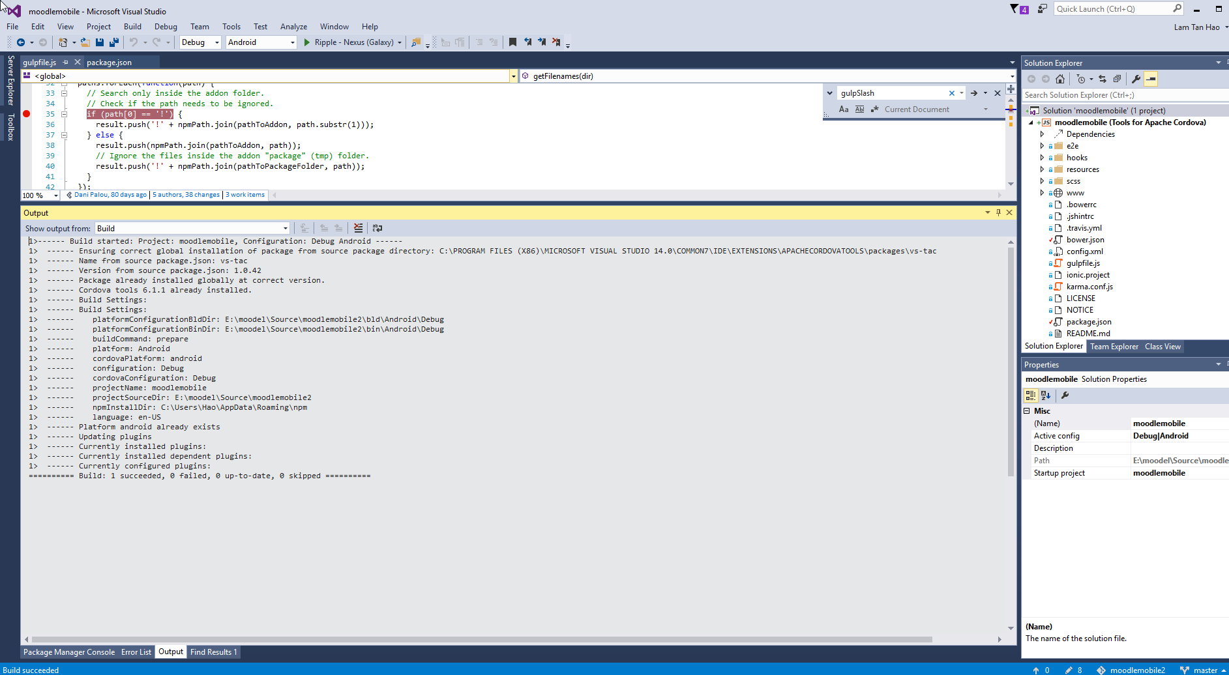Click Find Next arrow in find box
This screenshot has width=1229, height=675.
(x=974, y=93)
